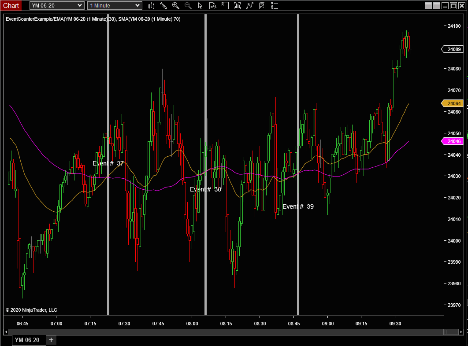Minimize the chart window

point(445,6)
